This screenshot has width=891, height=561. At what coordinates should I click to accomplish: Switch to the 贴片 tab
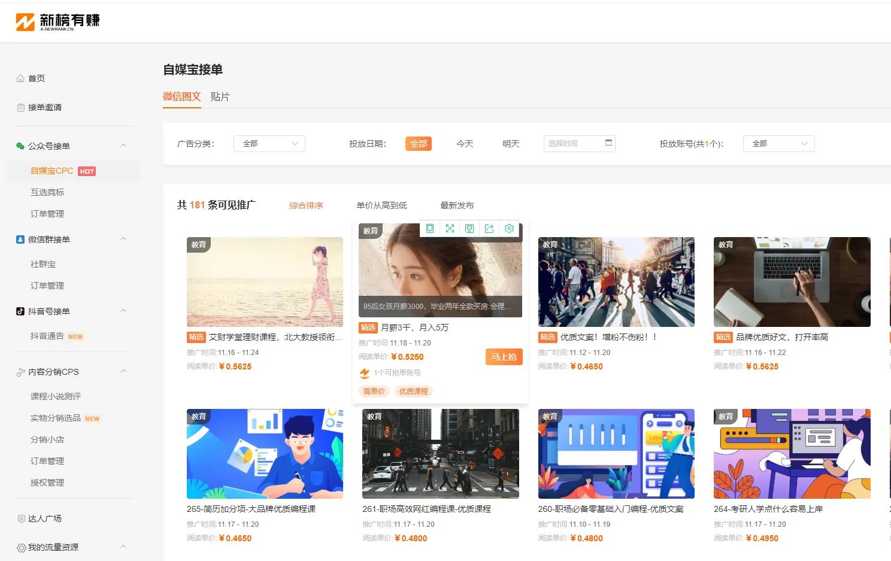(x=220, y=96)
